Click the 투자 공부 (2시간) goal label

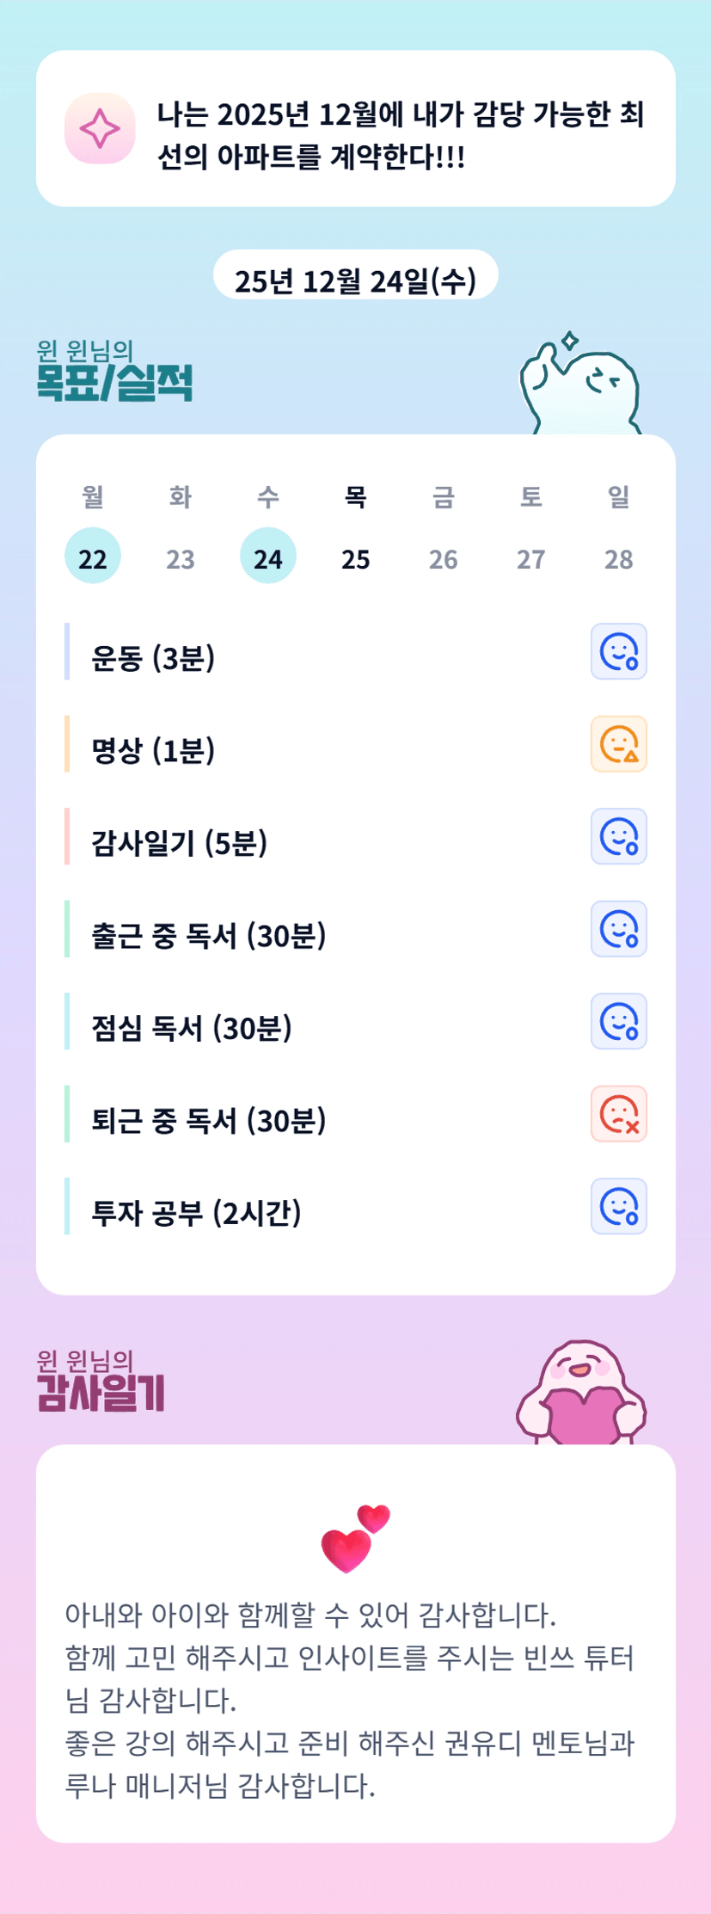click(197, 1213)
